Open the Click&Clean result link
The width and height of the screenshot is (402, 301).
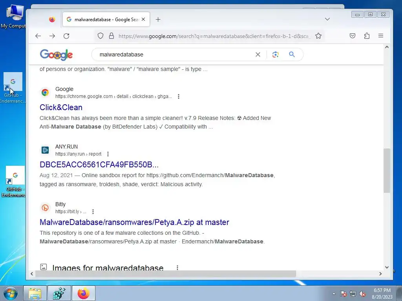coord(61,107)
